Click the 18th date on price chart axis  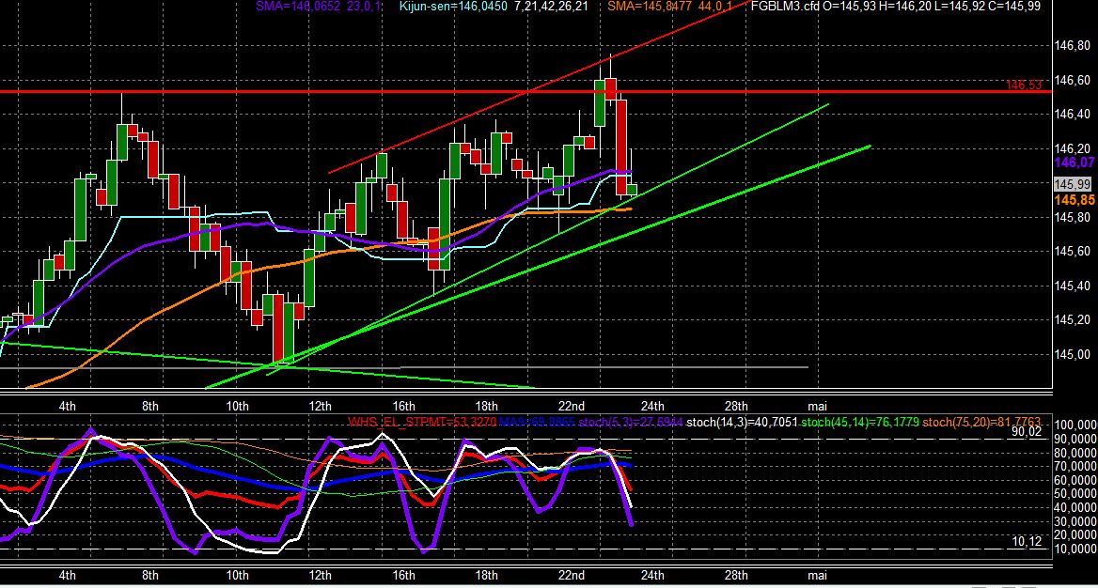tap(486, 406)
